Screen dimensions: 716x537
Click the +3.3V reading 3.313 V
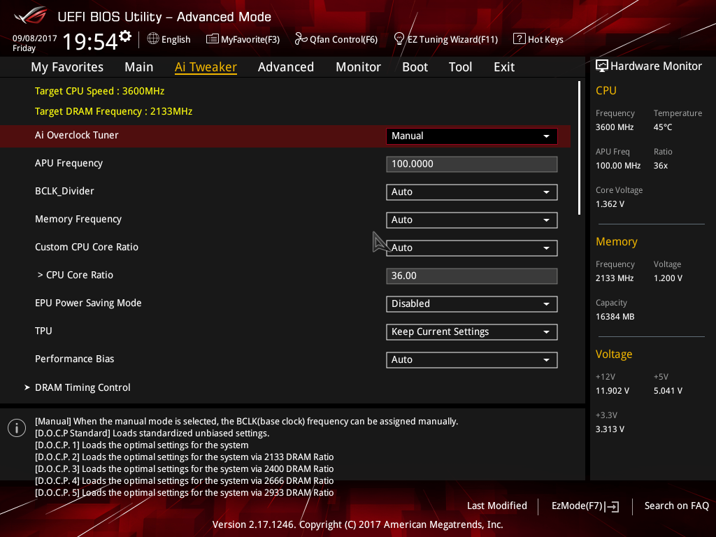610,429
